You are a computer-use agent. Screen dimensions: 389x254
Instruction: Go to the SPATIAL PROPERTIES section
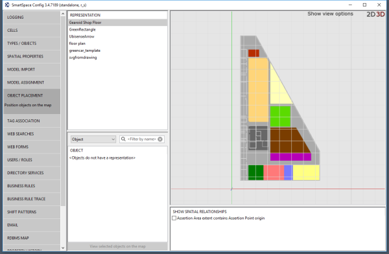(x=32, y=56)
